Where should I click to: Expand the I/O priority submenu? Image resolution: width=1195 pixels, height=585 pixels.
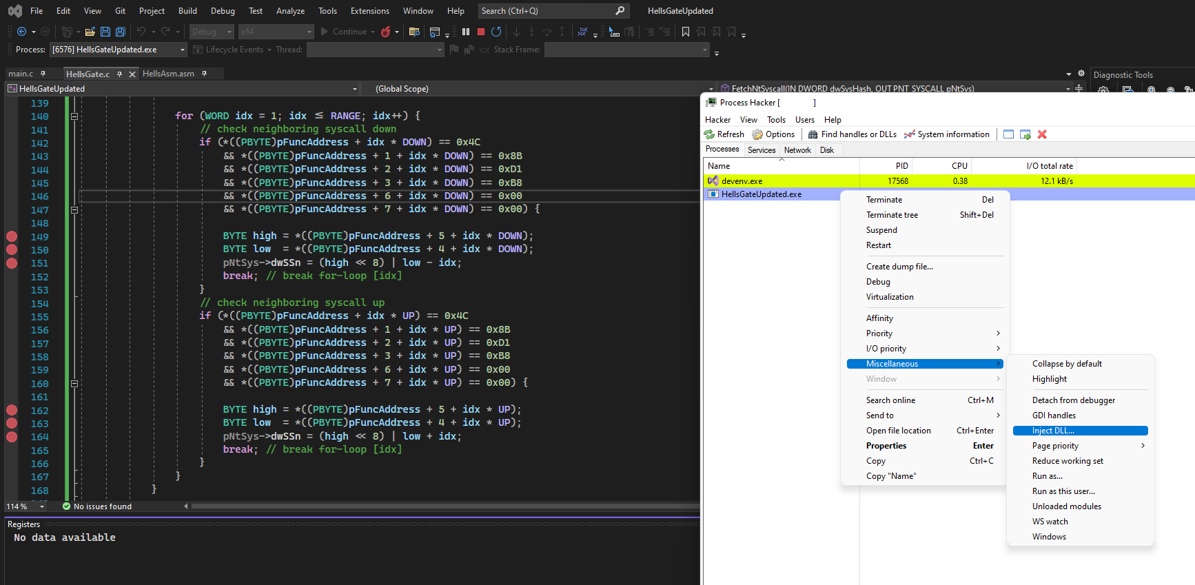[x=925, y=349]
